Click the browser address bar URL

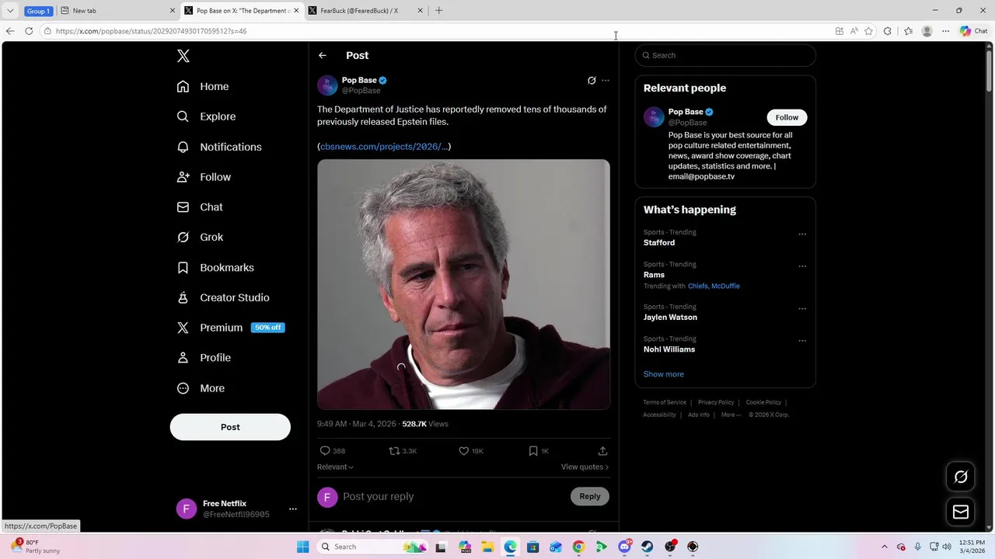(x=152, y=31)
